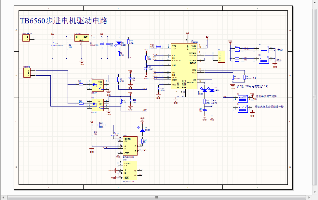This screenshot has height=200, width=318.
Task: Click the scroll down arrow
Action: click(x=314, y=192)
